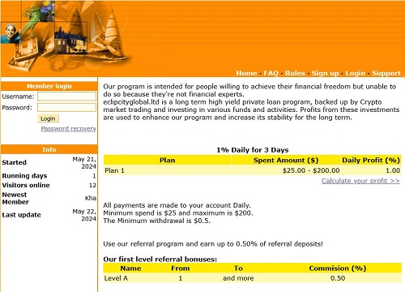Go to the FAQ page

tap(271, 73)
